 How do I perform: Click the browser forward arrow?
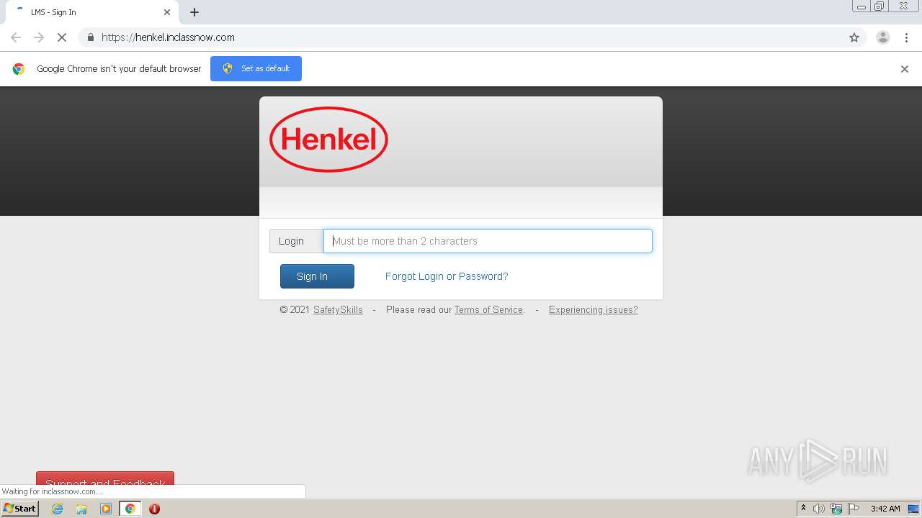click(39, 37)
